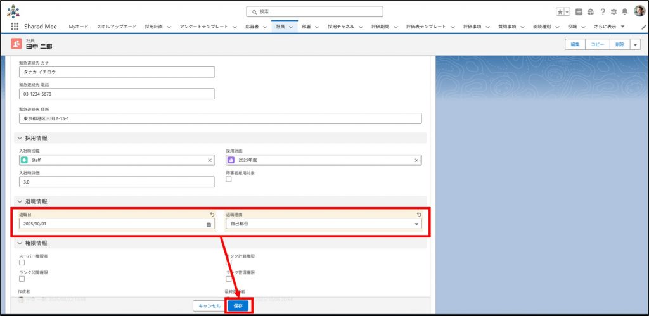
Task: Click the favorites star icon
Action: click(x=560, y=11)
